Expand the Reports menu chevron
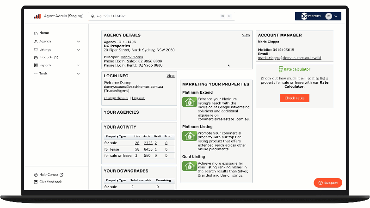The image size is (370, 208). point(78,65)
